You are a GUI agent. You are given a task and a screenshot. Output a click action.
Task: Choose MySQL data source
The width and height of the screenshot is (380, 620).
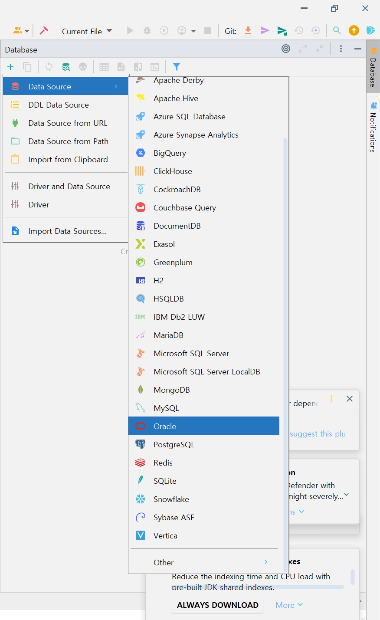point(204,408)
